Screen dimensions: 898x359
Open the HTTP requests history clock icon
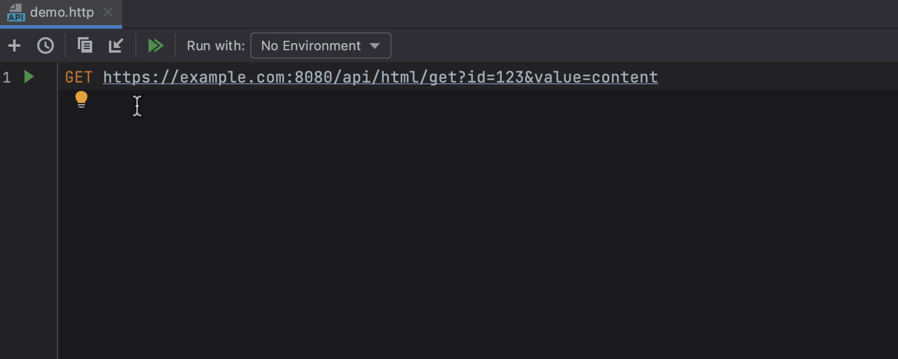(x=45, y=45)
